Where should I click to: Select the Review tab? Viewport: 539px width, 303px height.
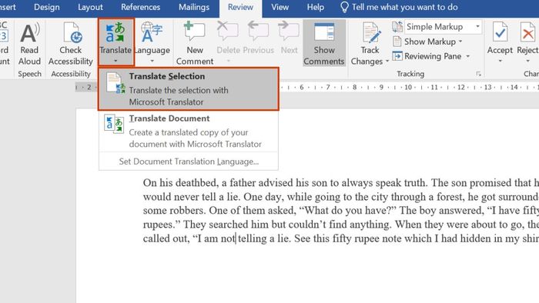(x=240, y=8)
